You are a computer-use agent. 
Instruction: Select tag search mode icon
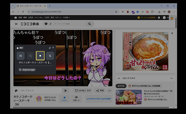click(51, 24)
